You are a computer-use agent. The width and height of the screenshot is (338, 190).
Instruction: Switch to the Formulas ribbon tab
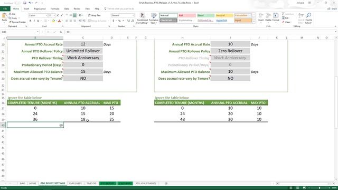[55, 9]
